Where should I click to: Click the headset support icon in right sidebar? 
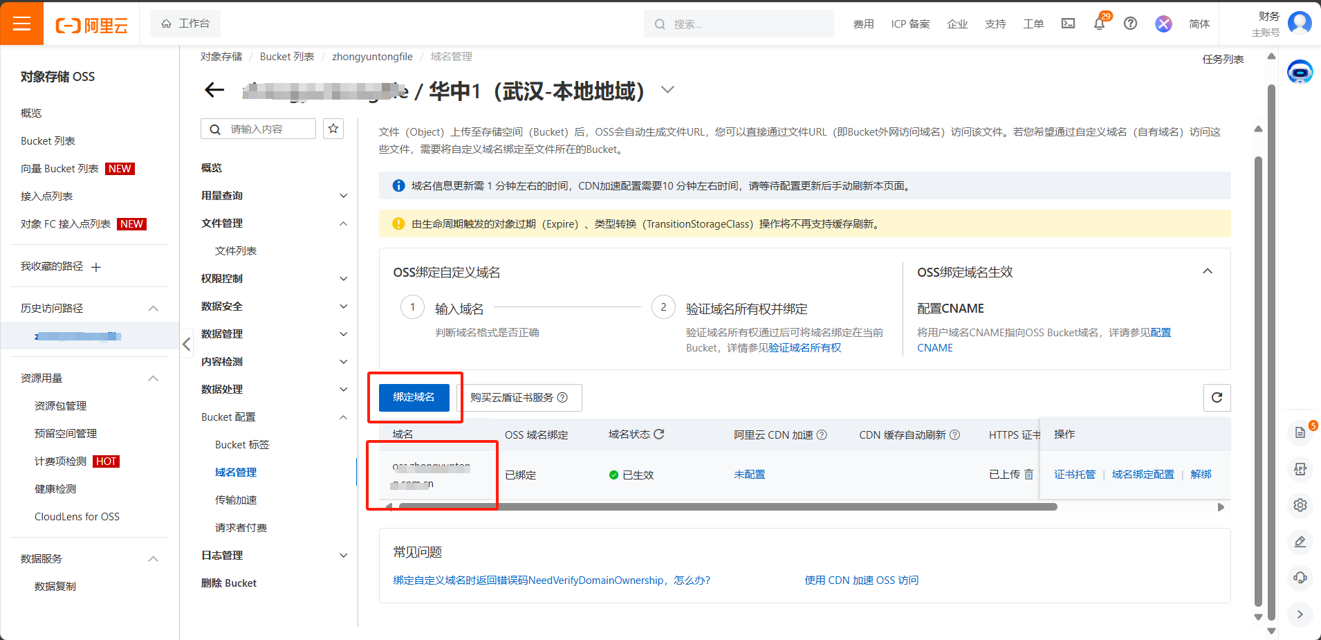(1301, 578)
